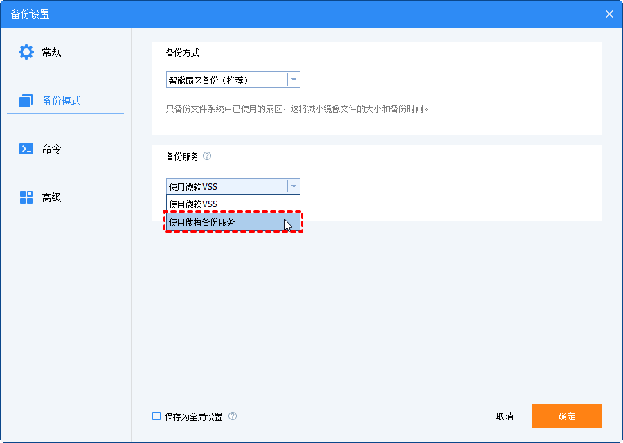Select the 命令 terminal prompt icon
Image resolution: width=623 pixels, height=443 pixels.
click(x=26, y=149)
